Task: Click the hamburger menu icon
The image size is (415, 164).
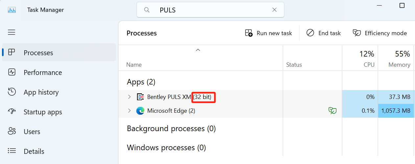Action: (x=12, y=32)
